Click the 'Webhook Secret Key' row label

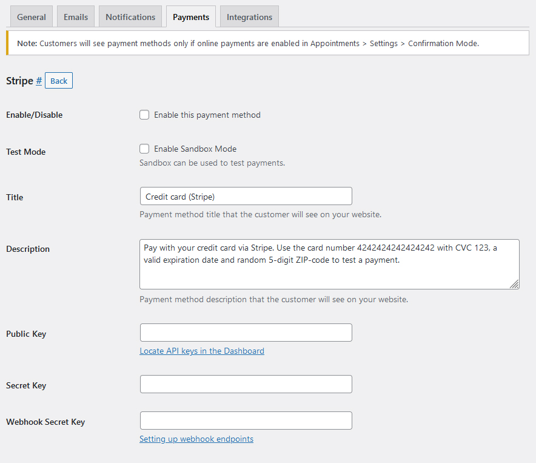point(45,422)
